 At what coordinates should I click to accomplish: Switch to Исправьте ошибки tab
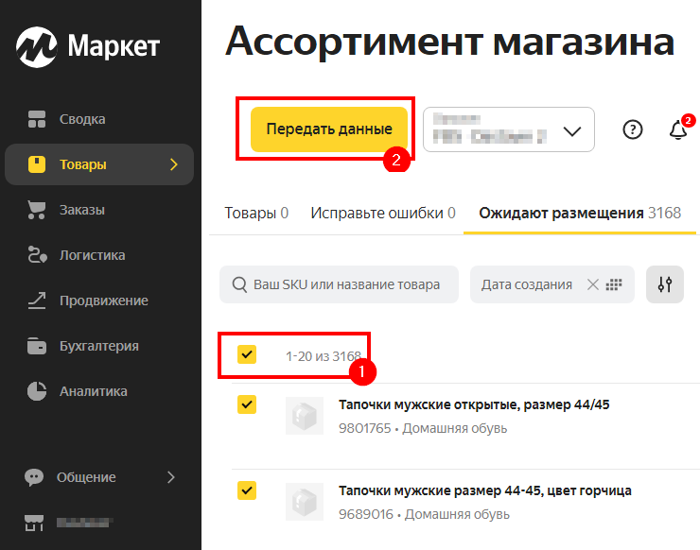tap(383, 213)
